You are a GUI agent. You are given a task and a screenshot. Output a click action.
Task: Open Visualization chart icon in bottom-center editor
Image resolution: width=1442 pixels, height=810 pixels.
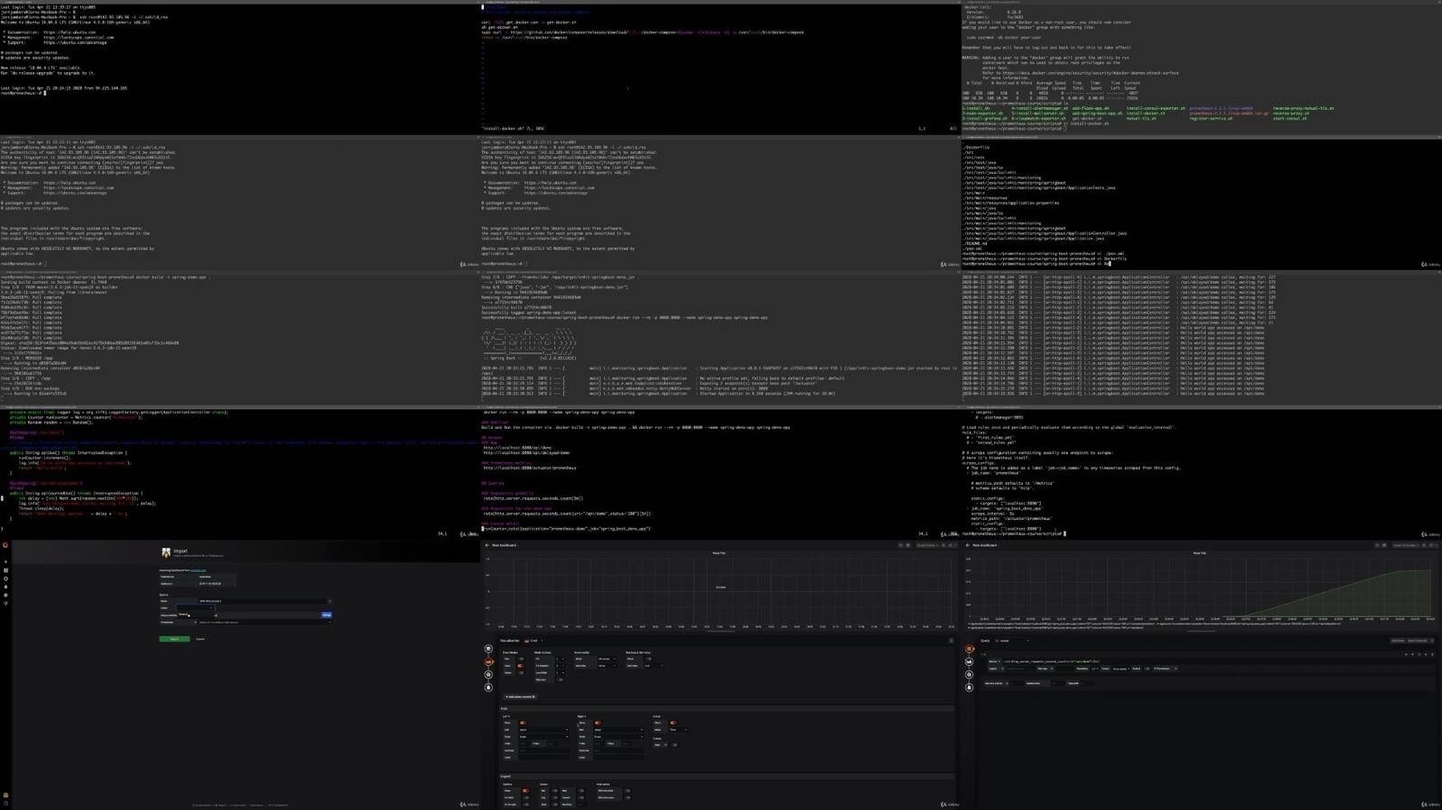(x=488, y=661)
